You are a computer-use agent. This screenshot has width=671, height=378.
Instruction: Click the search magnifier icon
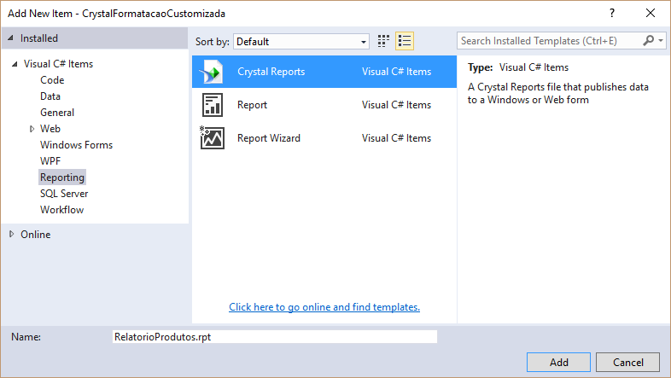tap(648, 41)
